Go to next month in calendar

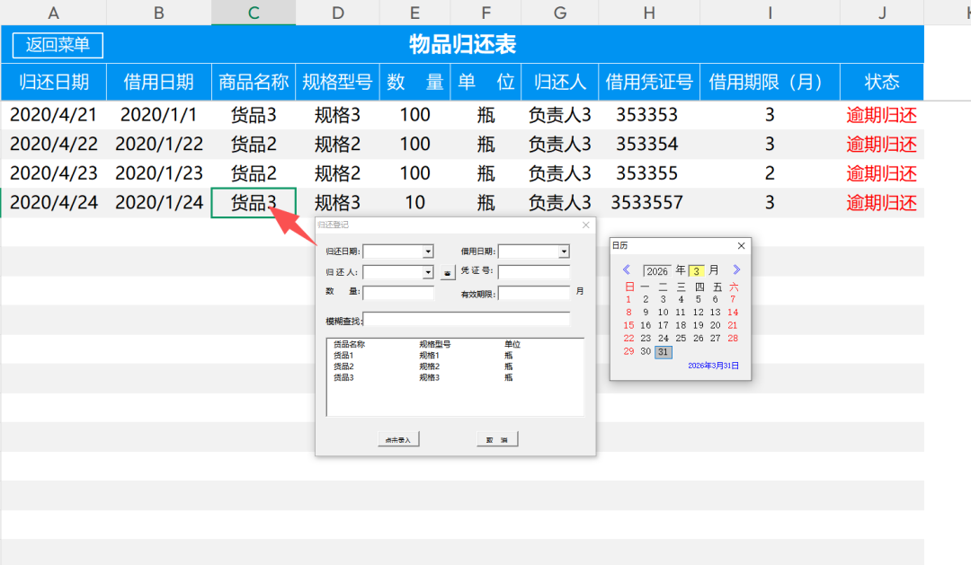(736, 269)
